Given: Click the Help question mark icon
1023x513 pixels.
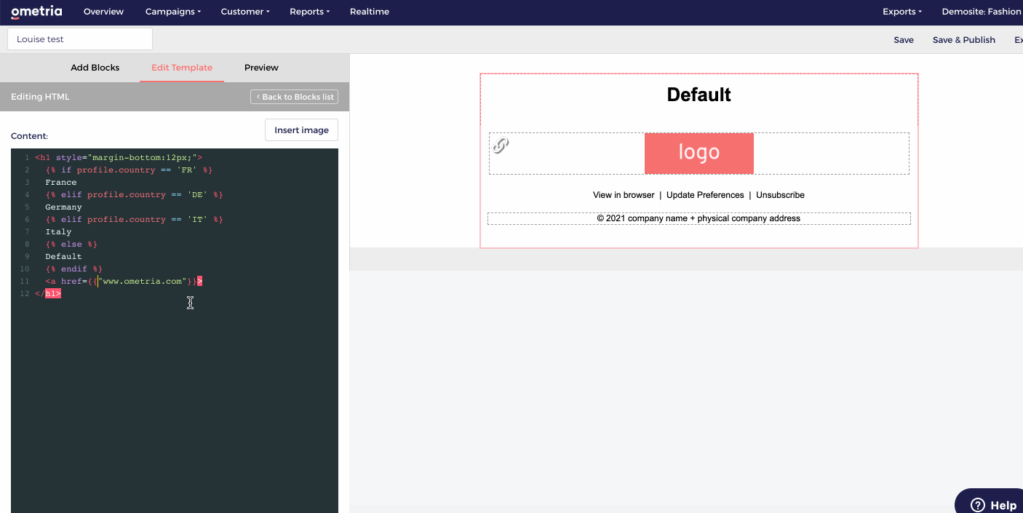Looking at the screenshot, I should point(978,505).
